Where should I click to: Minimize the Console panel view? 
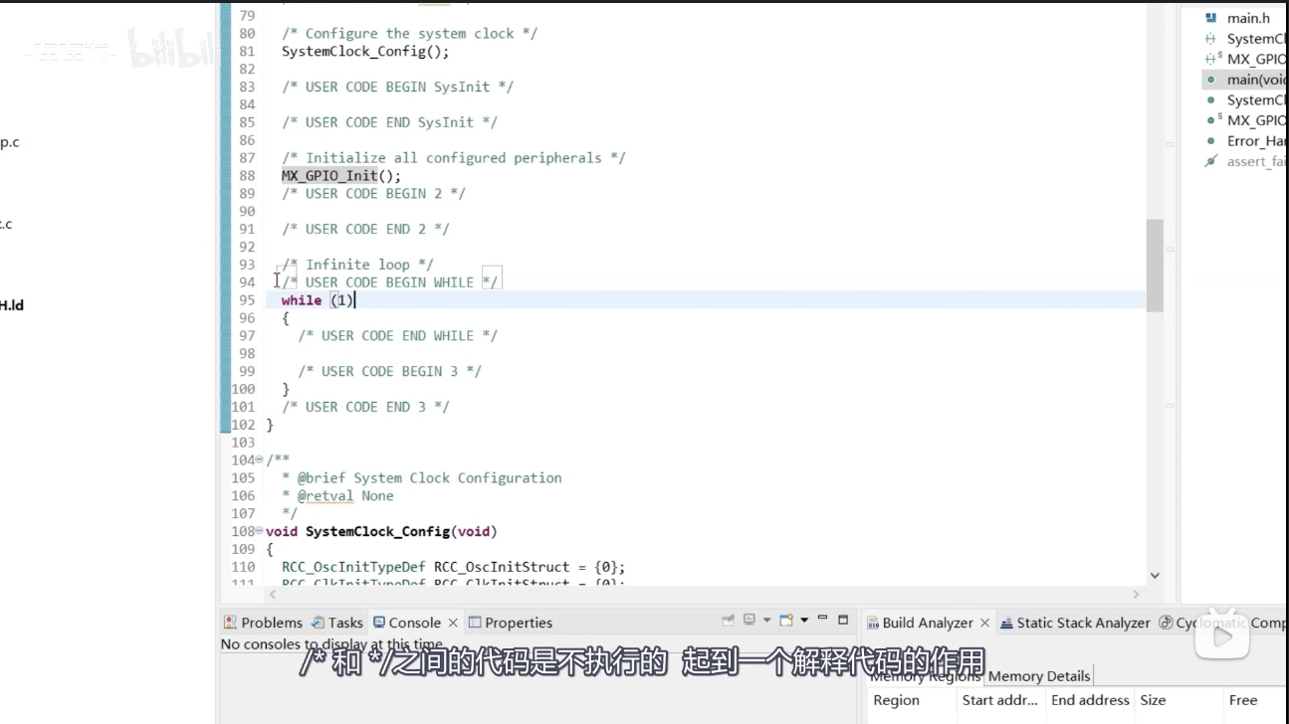(x=822, y=619)
